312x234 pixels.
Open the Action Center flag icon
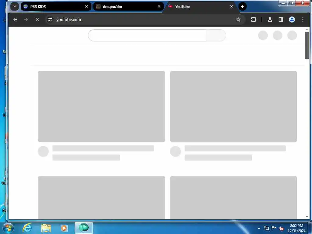coord(274,228)
